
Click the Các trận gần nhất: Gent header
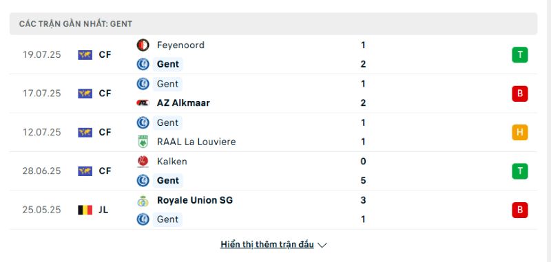click(x=76, y=24)
